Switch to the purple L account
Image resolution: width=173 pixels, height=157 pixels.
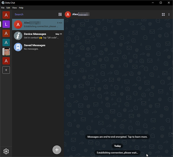(6, 24)
